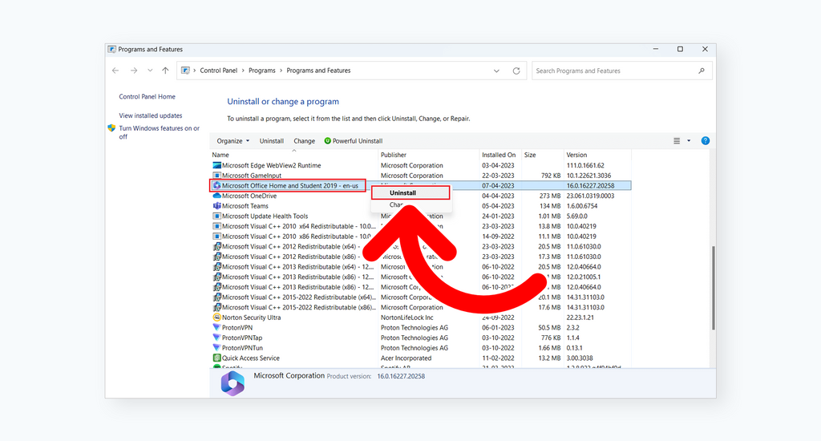Image resolution: width=821 pixels, height=441 pixels.
Task: Click the vertical scrollbar thumb
Action: tap(713, 288)
